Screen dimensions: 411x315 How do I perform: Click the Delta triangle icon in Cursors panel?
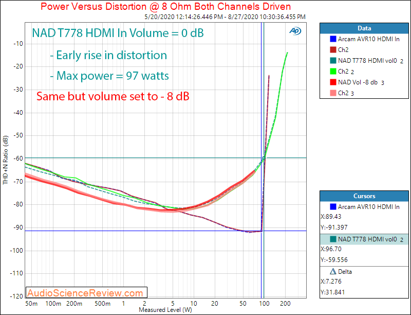click(x=333, y=271)
